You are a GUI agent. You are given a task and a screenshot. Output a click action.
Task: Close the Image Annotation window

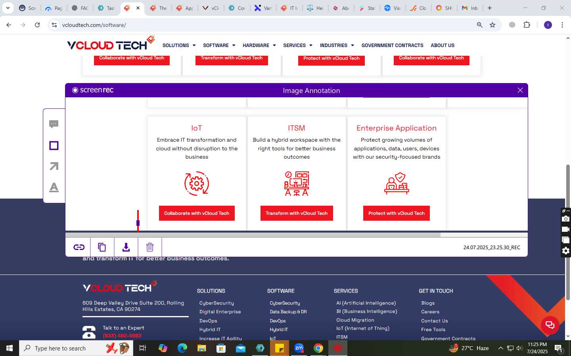520,90
